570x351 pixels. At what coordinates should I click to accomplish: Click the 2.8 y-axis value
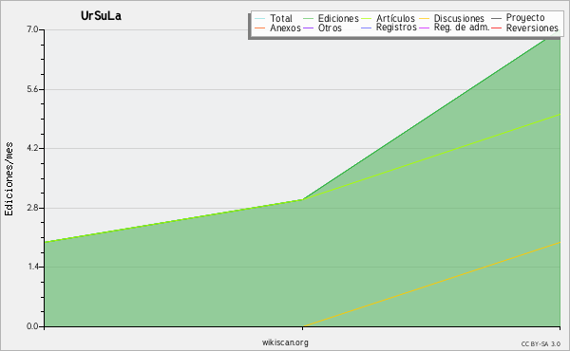click(32, 208)
